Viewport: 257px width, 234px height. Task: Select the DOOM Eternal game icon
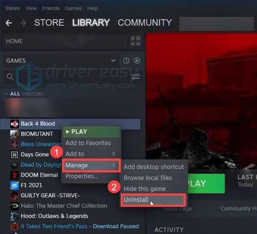(14, 175)
